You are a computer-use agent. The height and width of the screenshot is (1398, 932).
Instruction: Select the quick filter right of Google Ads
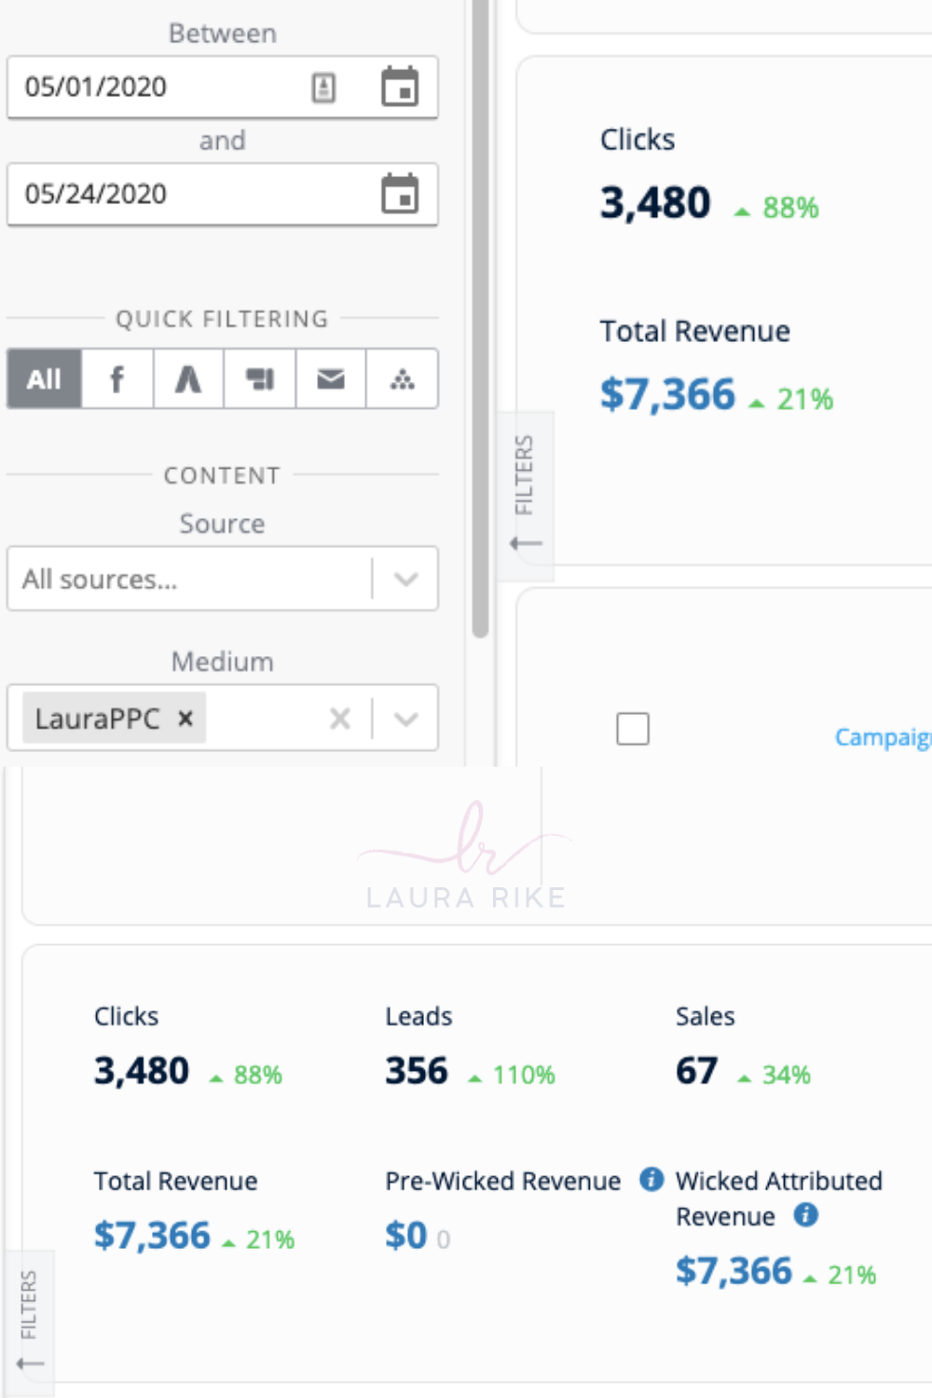(x=260, y=379)
